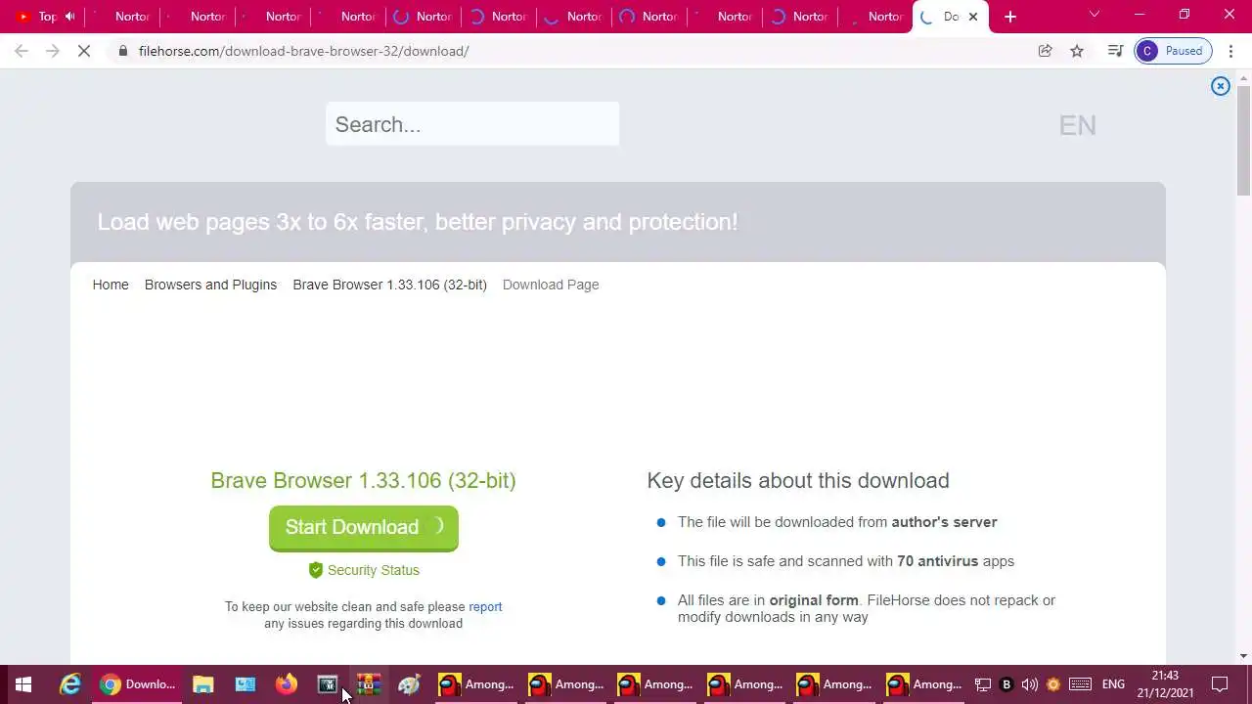1252x704 pixels.
Task: Open the Paused profile button
Action: pyautogui.click(x=1173, y=51)
